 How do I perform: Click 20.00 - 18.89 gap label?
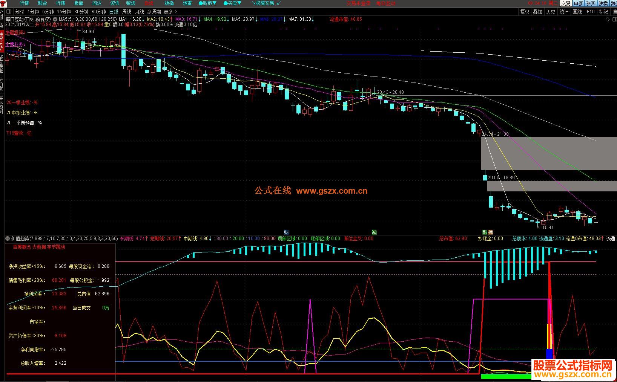pyautogui.click(x=501, y=177)
